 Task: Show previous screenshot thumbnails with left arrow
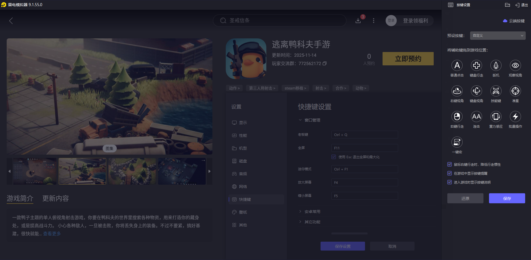click(9, 171)
